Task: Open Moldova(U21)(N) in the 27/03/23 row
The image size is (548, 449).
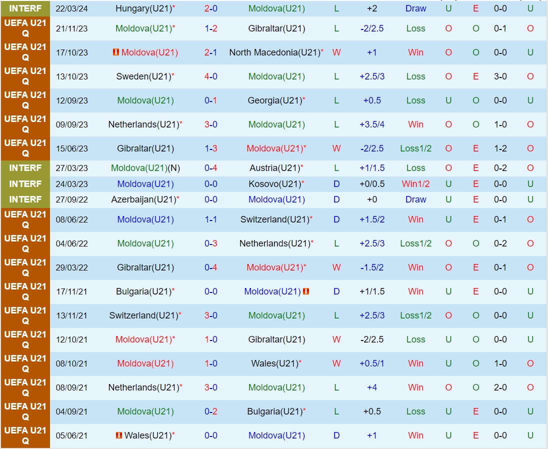Action: click(145, 168)
